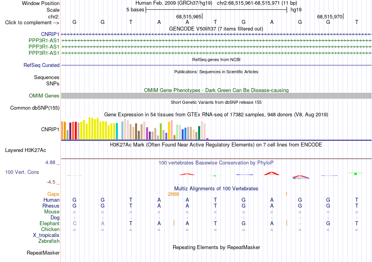This screenshot has width=372, height=262.
Task: Click the 68,515,965 ruler coordinate
Action: click(189, 16)
